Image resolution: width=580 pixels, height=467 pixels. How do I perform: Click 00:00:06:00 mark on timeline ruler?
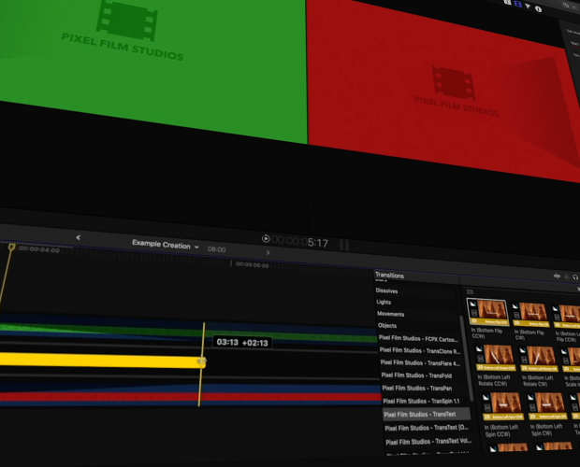253,265
